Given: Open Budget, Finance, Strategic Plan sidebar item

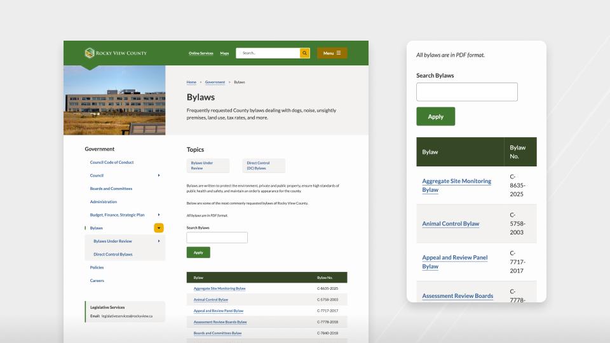Looking at the screenshot, I should tap(117, 215).
